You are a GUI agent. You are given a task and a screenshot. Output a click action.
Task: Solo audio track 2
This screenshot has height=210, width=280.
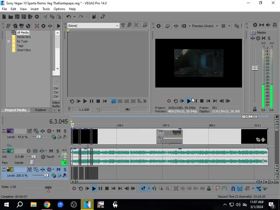point(58,151)
